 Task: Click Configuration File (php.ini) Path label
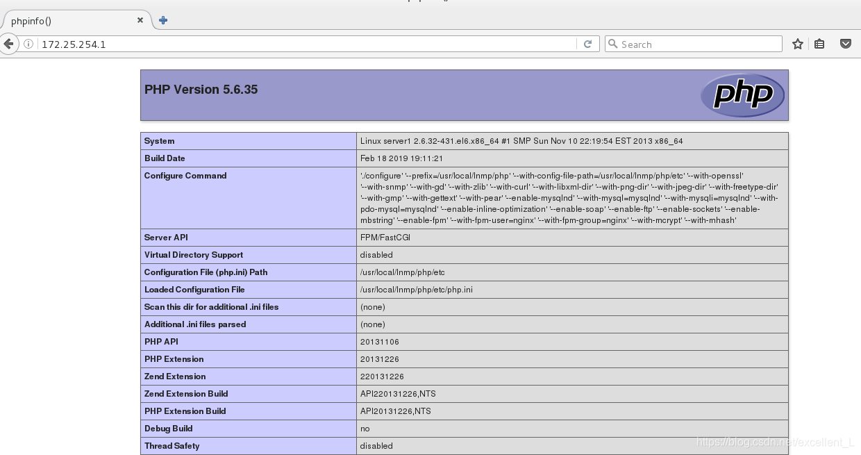click(x=206, y=272)
